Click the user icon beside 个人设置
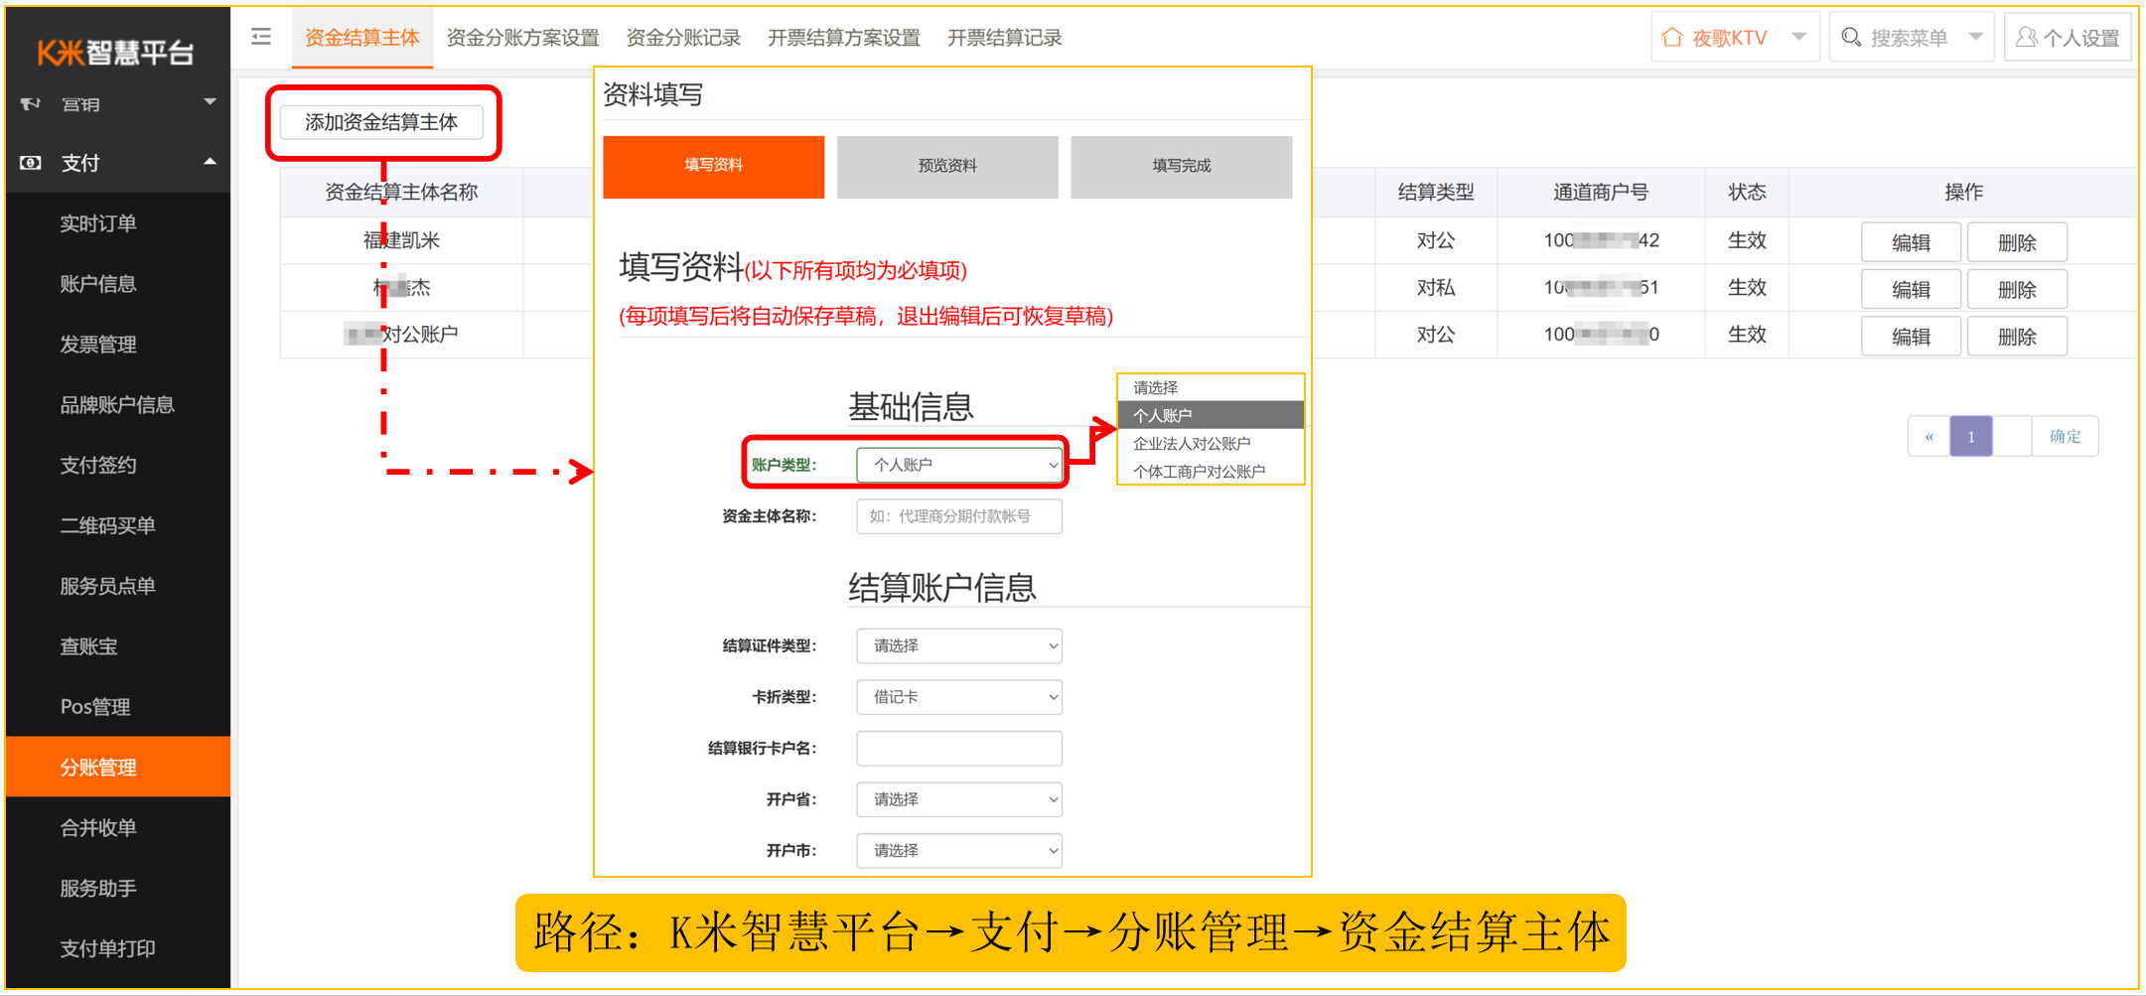The width and height of the screenshot is (2146, 996). (2027, 38)
